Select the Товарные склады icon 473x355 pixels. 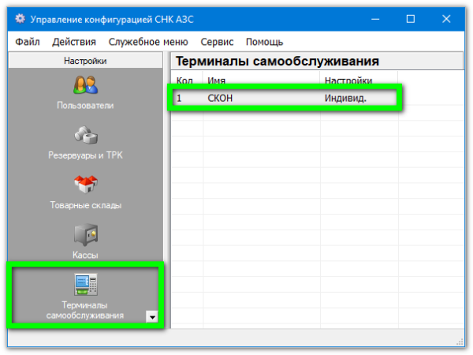point(85,185)
